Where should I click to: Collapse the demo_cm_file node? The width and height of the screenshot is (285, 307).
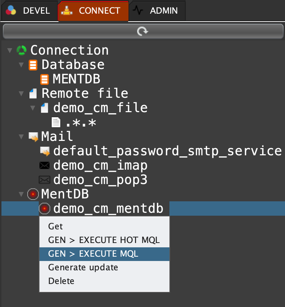[x=33, y=108]
